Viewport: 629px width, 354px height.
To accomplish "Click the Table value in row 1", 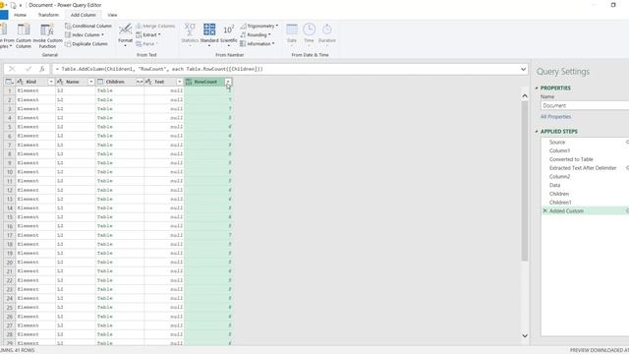I will click(105, 90).
